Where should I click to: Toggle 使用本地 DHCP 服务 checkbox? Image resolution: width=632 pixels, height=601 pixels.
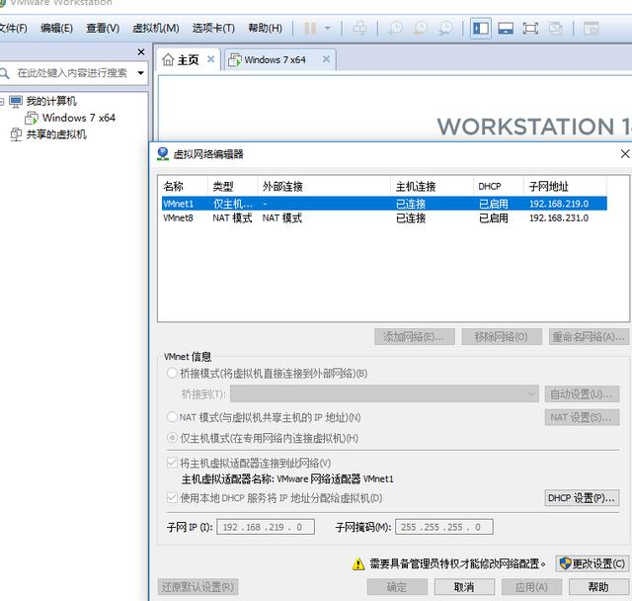point(172,498)
